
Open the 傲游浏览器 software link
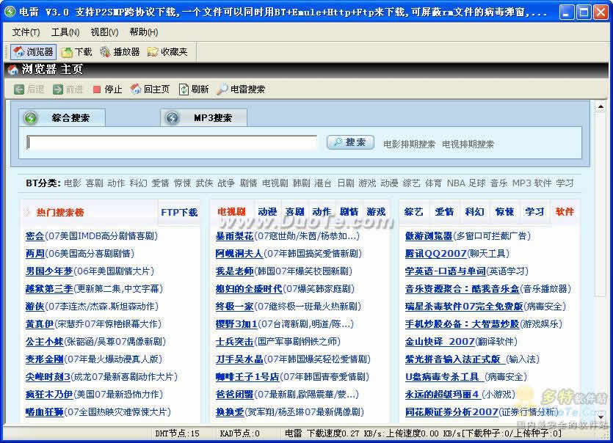[429, 236]
